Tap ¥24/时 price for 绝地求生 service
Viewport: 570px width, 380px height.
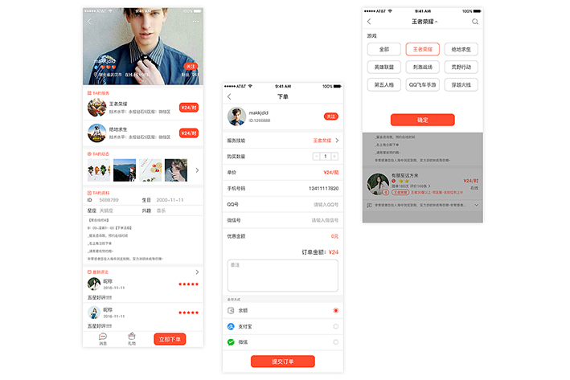[189, 133]
